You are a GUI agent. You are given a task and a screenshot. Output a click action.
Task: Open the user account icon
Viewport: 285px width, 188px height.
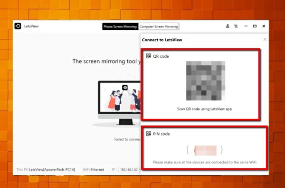[228, 26]
